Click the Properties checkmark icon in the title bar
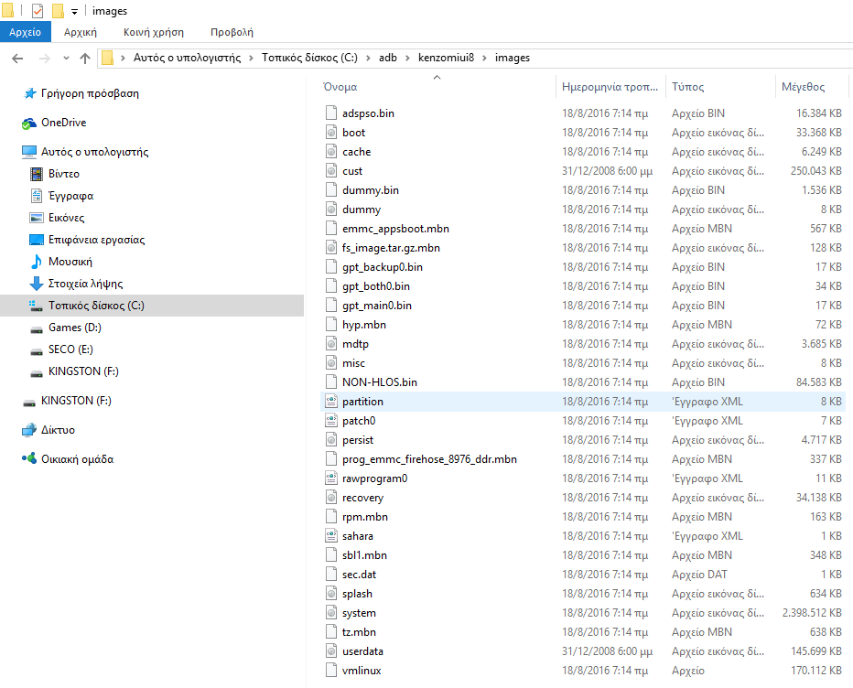 coord(38,11)
